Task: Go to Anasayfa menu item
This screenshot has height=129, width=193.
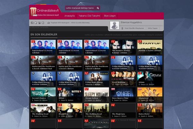Action: coord(69,16)
